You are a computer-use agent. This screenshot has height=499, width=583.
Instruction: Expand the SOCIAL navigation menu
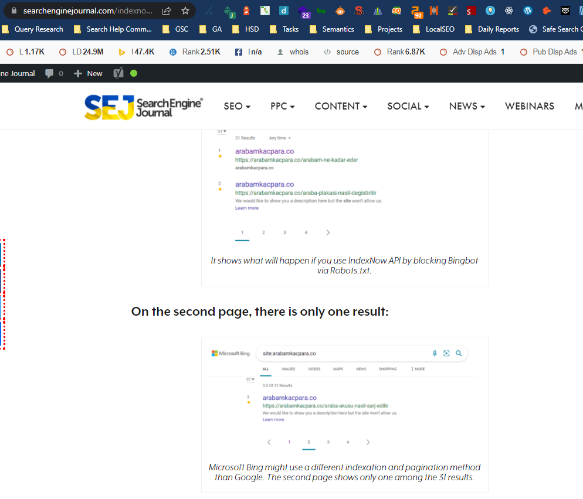408,106
